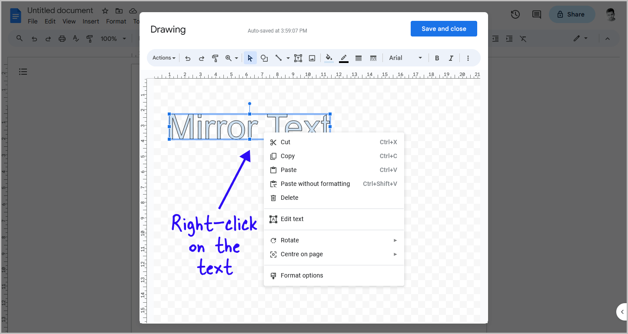The width and height of the screenshot is (628, 334).
Task: Click the redo icon in Drawing toolbar
Action: click(x=201, y=58)
